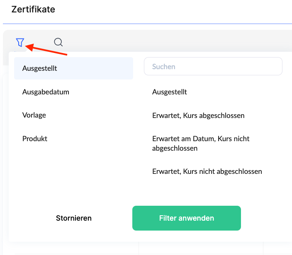Image resolution: width=292 pixels, height=255 pixels.
Task: Close the filter panel via funnel icon
Action: point(19,42)
